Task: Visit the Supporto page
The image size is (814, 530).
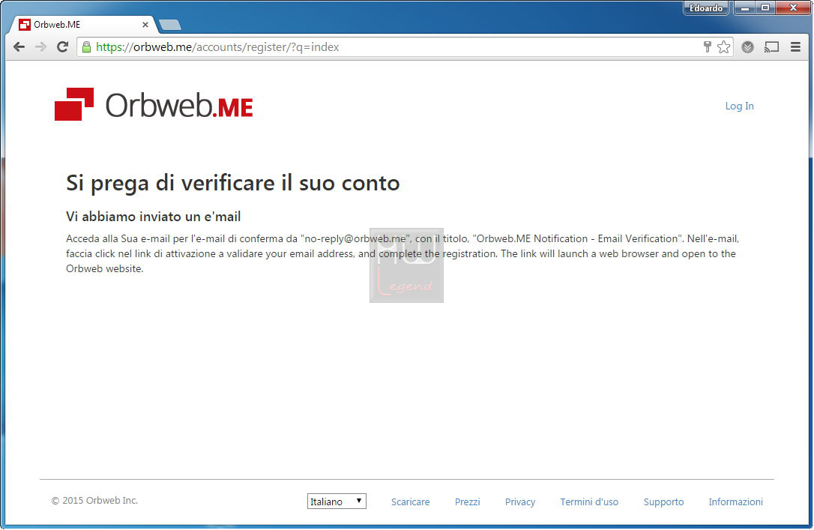Action: tap(663, 502)
